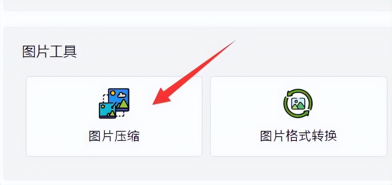This screenshot has width=392, height=185.
Task: Select the 图片格式转换 text label
Action: coord(298,136)
